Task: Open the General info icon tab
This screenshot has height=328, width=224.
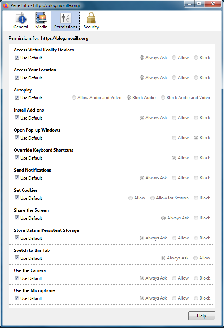Action: pyautogui.click(x=20, y=20)
